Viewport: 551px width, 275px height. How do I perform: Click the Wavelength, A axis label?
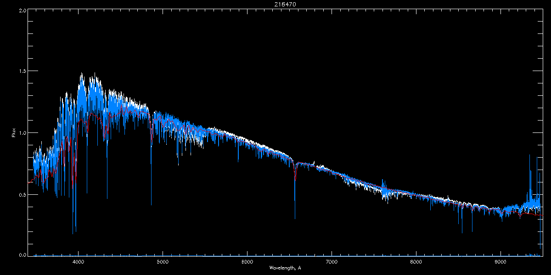[x=285, y=268]
